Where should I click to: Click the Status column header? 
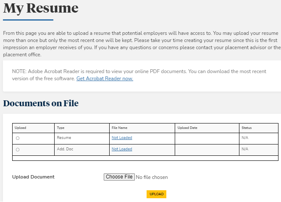(x=247, y=128)
